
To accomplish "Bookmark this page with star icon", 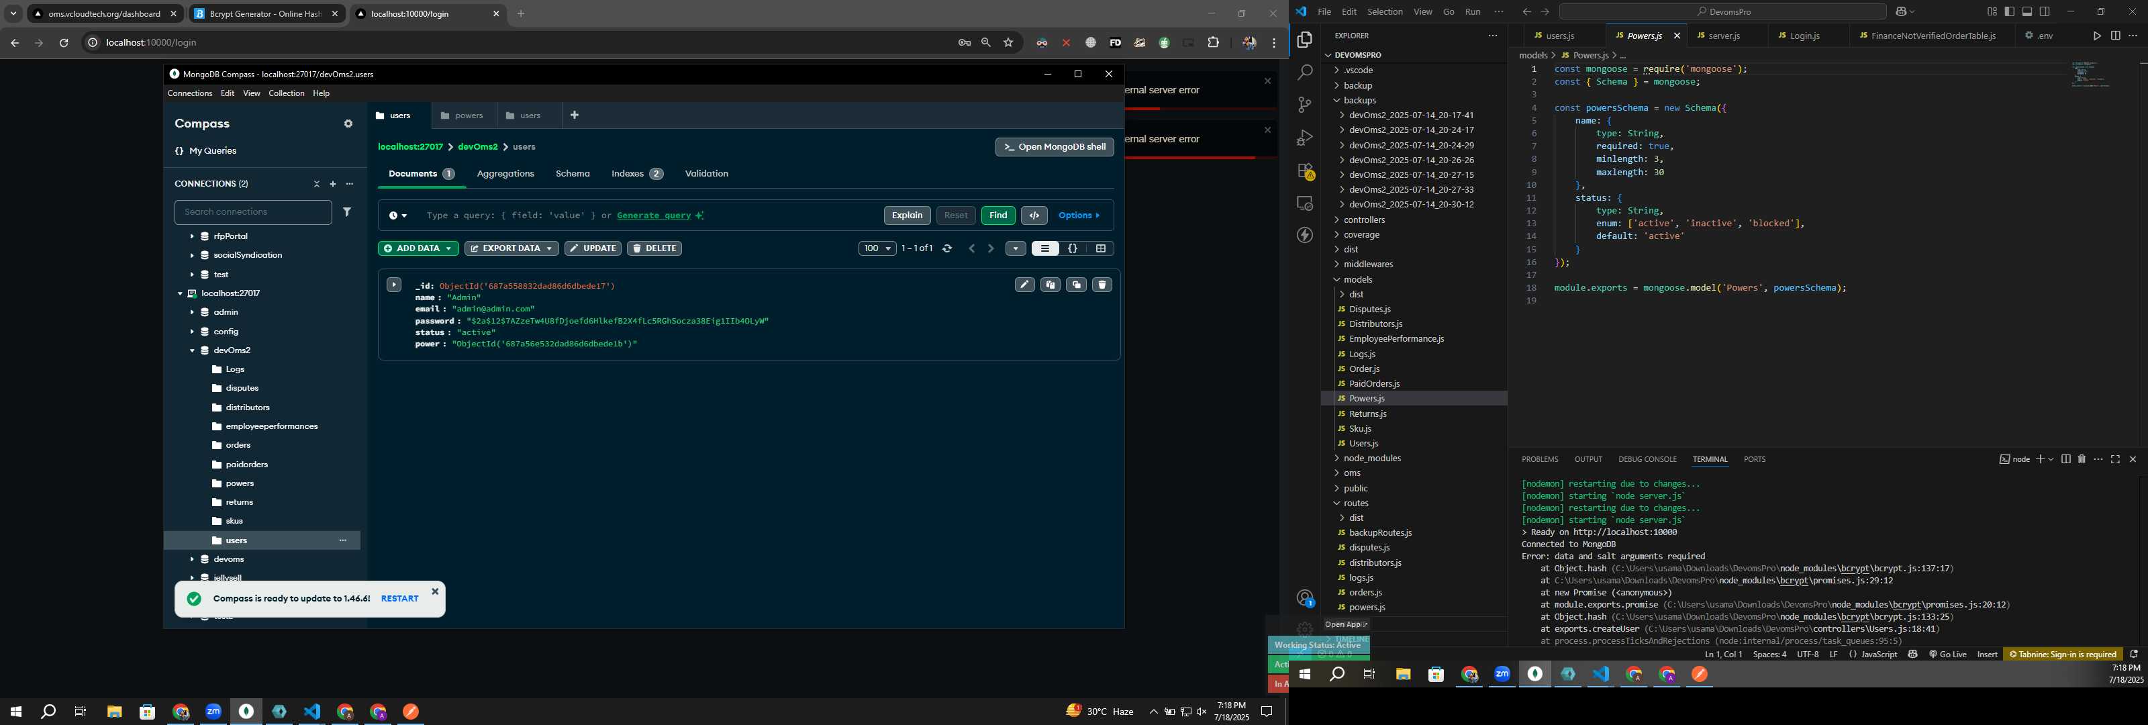I will [1009, 42].
